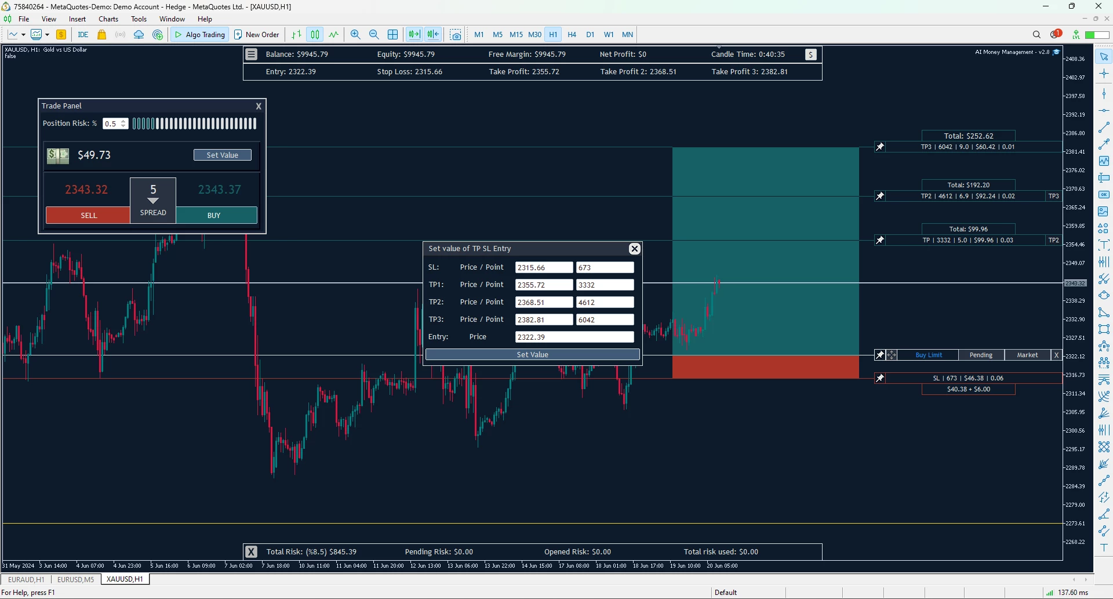
Task: Open the search magnifier in top toolbar
Action: [x=1036, y=35]
